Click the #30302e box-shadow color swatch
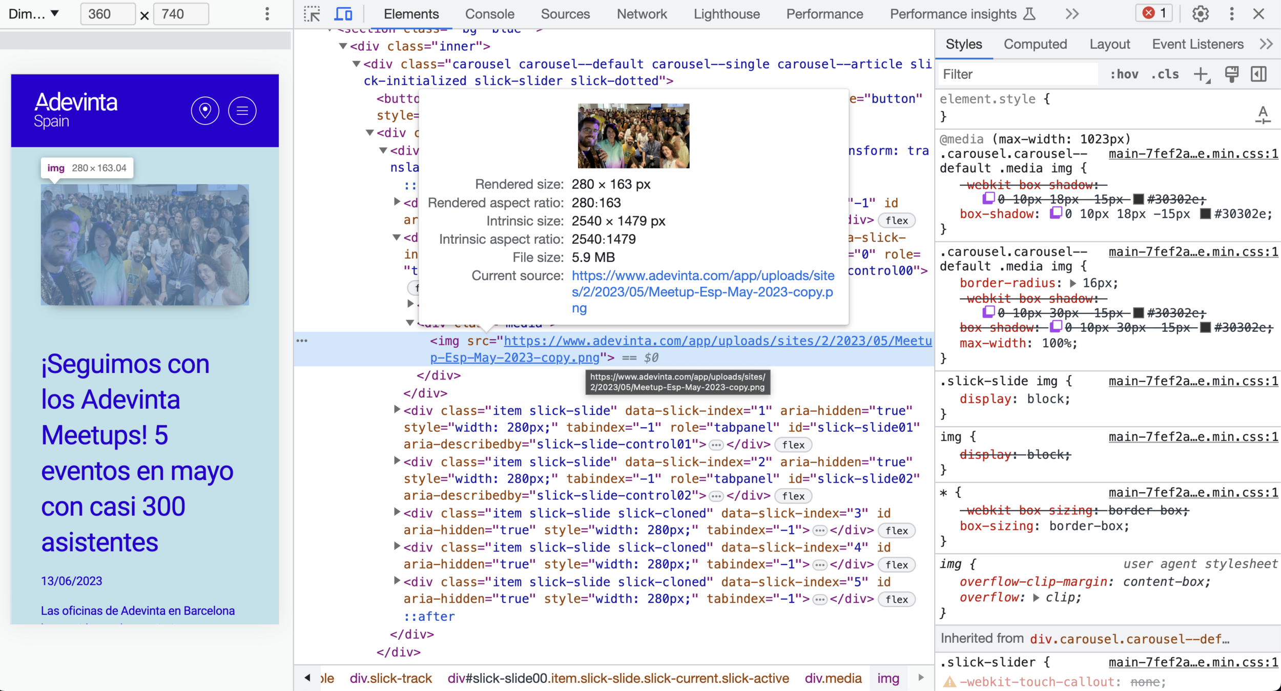This screenshot has height=691, width=1281. (x=1205, y=214)
